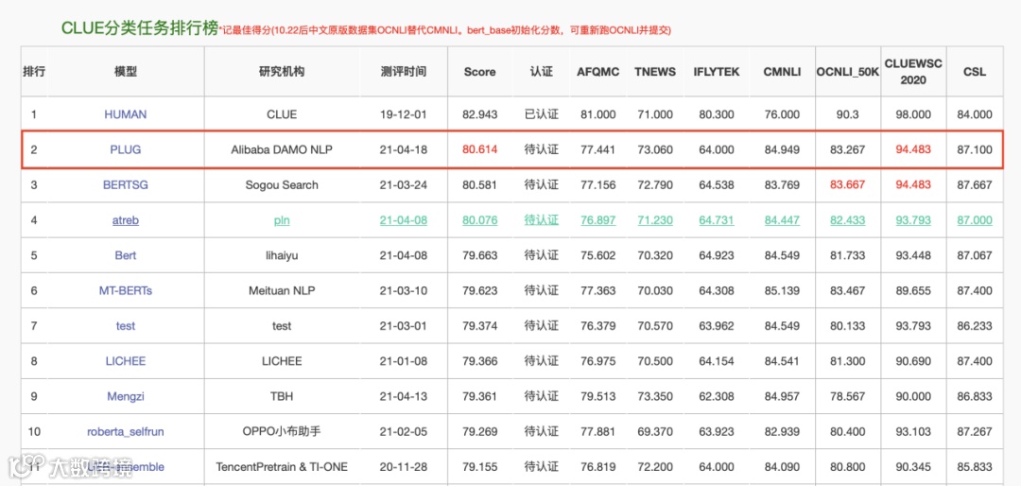This screenshot has height=486, width=1021.
Task: Click the 21-04-08 date link in atreb row
Action: [x=403, y=220]
